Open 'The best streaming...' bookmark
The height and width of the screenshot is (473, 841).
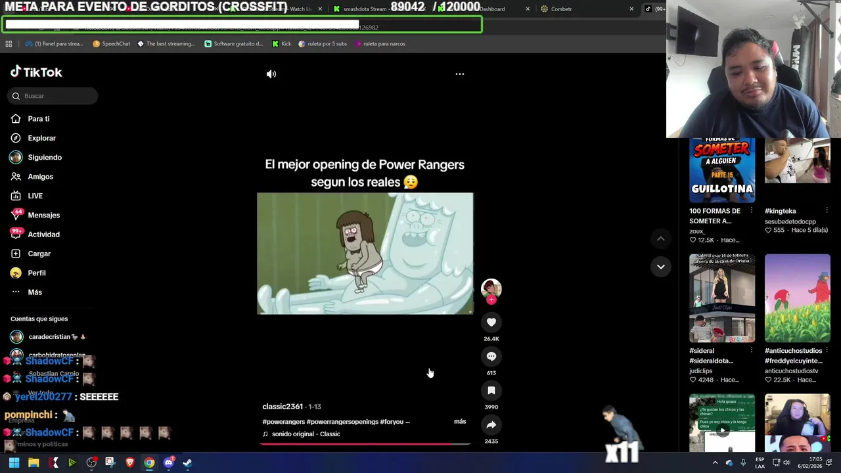[x=166, y=44]
